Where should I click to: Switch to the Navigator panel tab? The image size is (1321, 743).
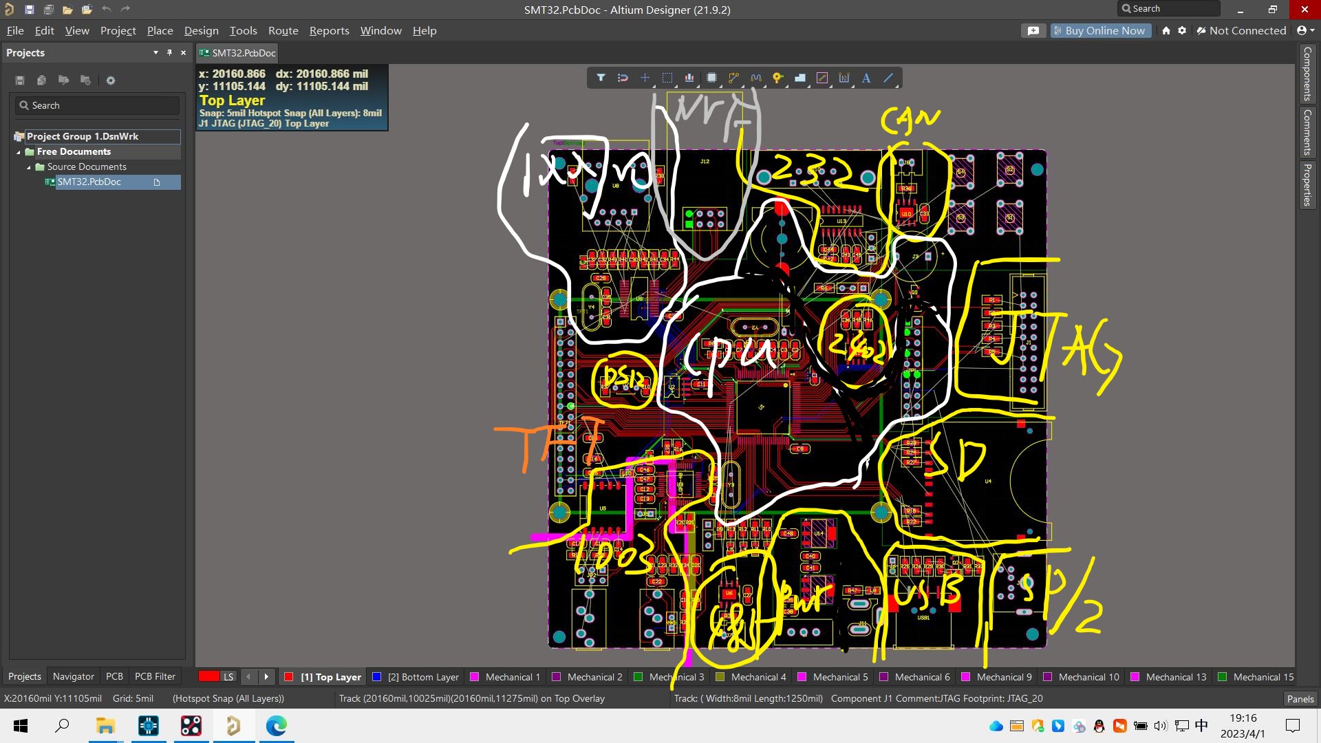[x=73, y=677]
